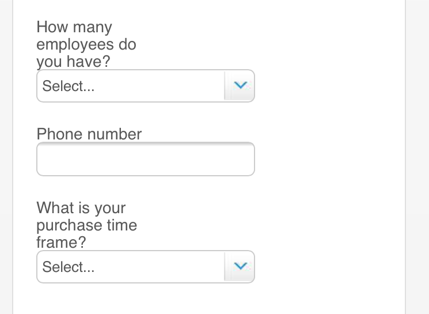This screenshot has height=314, width=429.
Task: Click the "frame?" text above the last dropdown
Action: pyautogui.click(x=61, y=242)
